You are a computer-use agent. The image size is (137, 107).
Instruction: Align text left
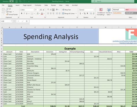pos(48,13)
